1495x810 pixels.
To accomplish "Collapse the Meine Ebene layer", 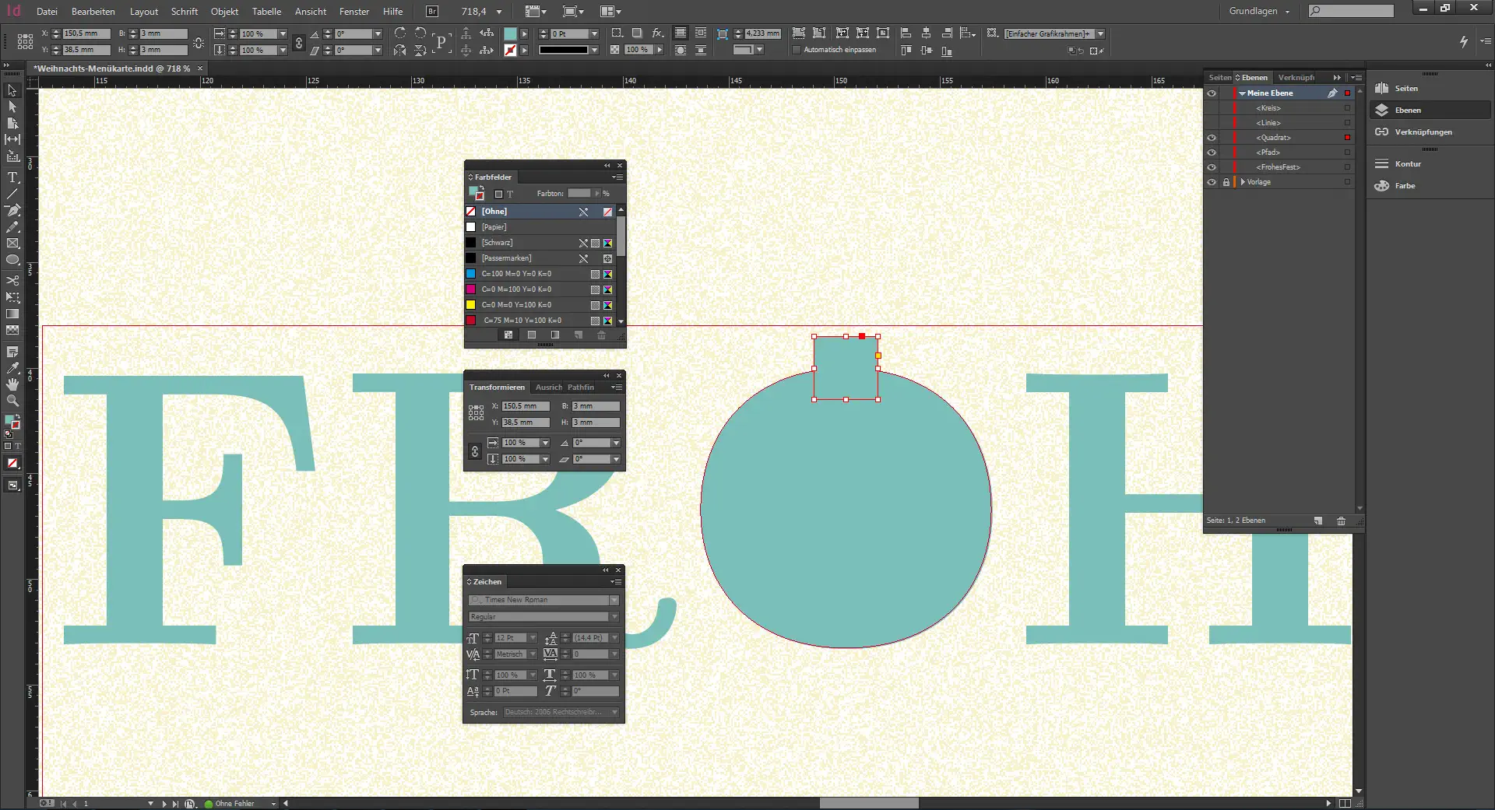I will click(1243, 93).
